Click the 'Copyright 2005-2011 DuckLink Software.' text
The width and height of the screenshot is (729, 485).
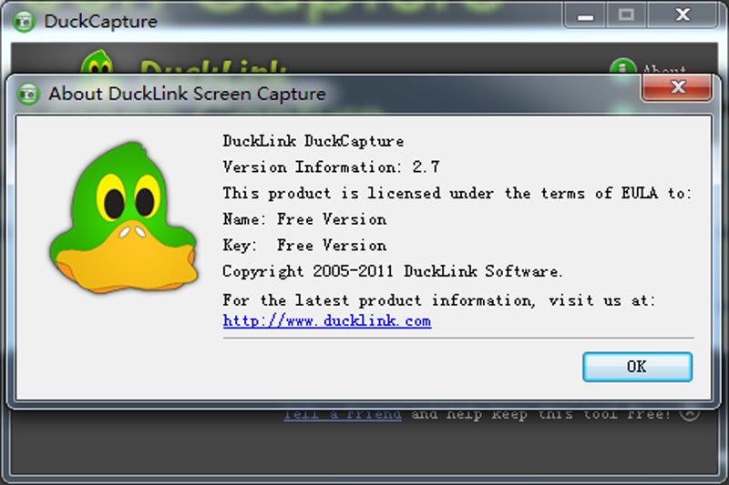[x=393, y=271]
